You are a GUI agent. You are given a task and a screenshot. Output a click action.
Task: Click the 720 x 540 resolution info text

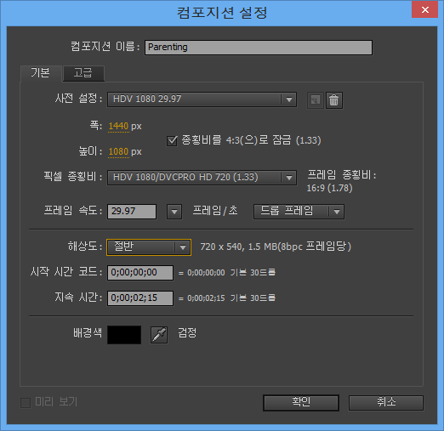pos(276,247)
